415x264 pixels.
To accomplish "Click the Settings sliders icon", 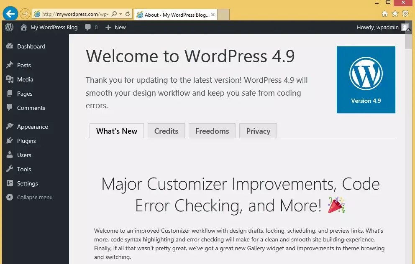I will (x=10, y=183).
